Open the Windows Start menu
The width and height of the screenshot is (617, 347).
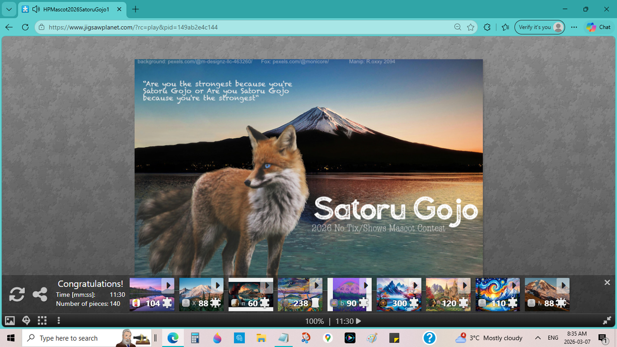11,338
